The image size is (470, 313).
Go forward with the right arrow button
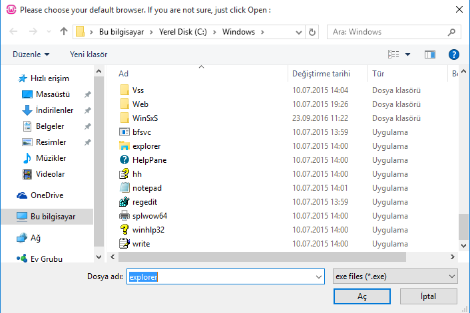(33, 31)
